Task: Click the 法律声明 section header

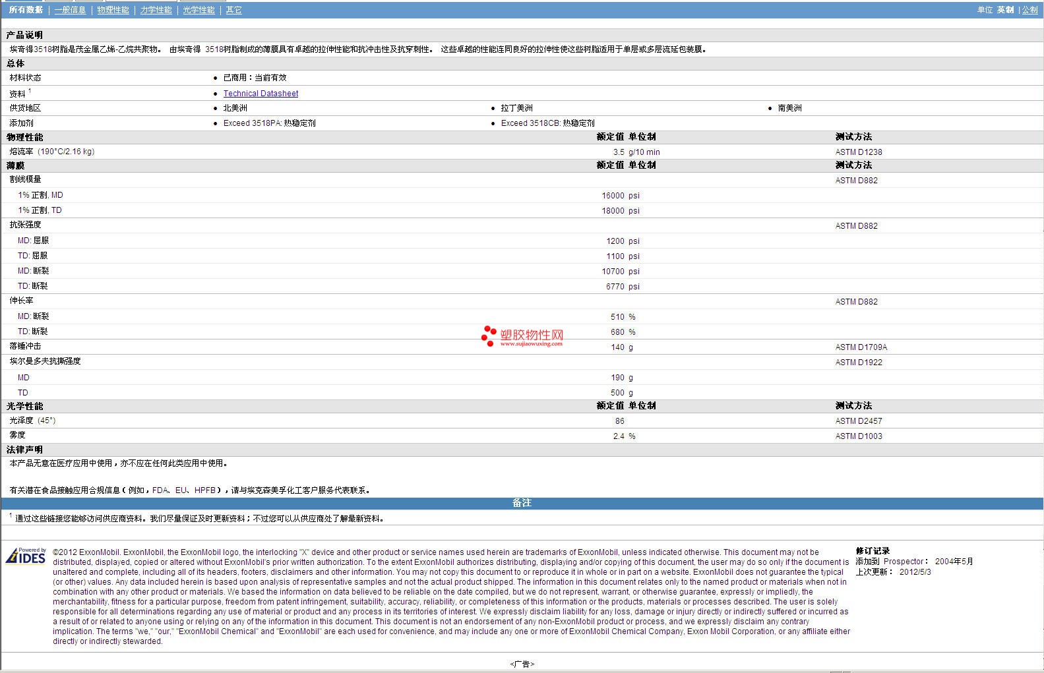Action: tap(24, 450)
